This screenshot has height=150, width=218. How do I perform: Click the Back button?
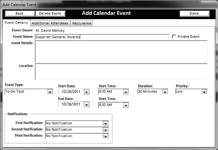point(20,14)
